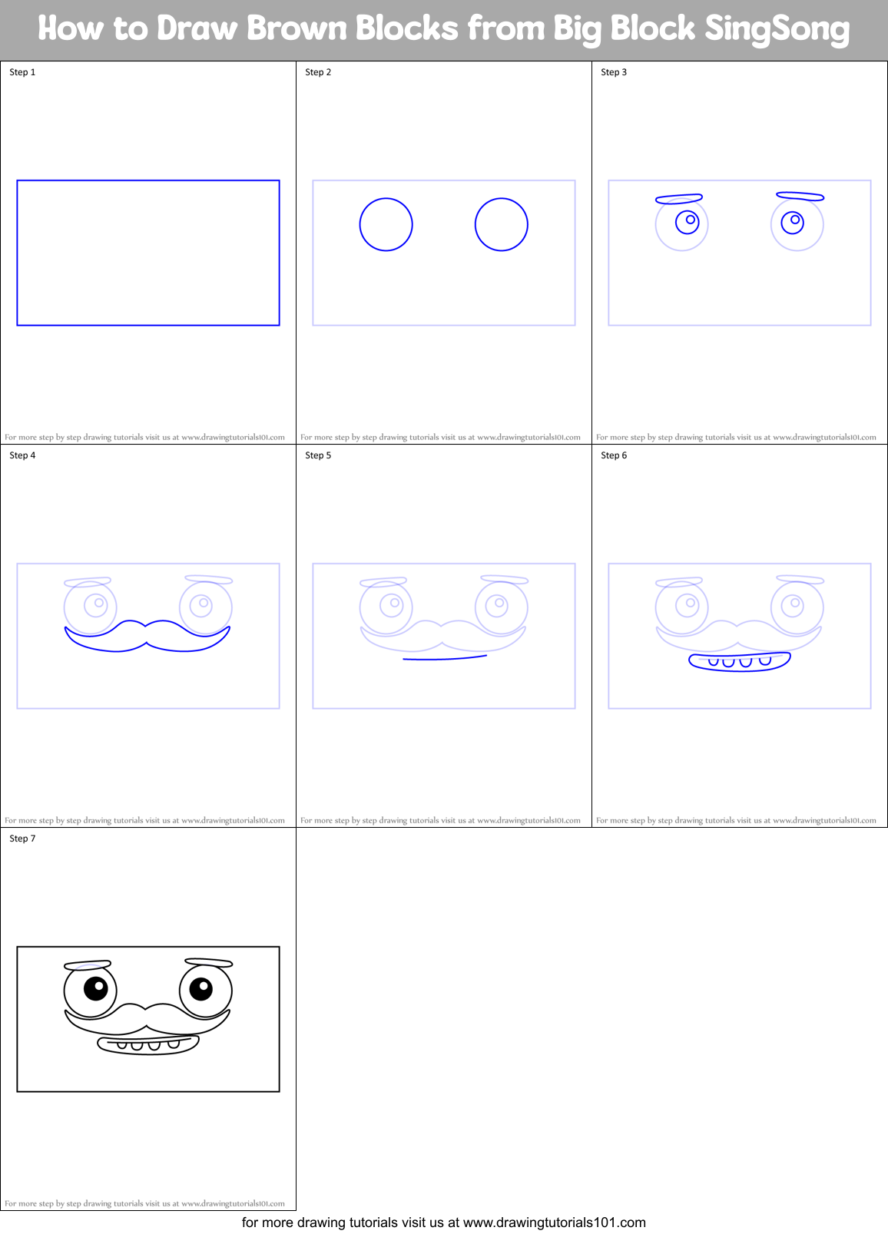Click the Step 4 panel's 'For more step by step drawing tutorials' line
Screen dimensions: 888x1234
point(144,820)
